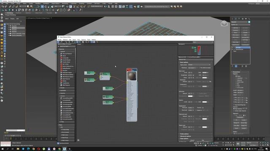The height and width of the screenshot is (151, 270).
Task: Select the Spherical mapping radio button
Action: [236, 80]
